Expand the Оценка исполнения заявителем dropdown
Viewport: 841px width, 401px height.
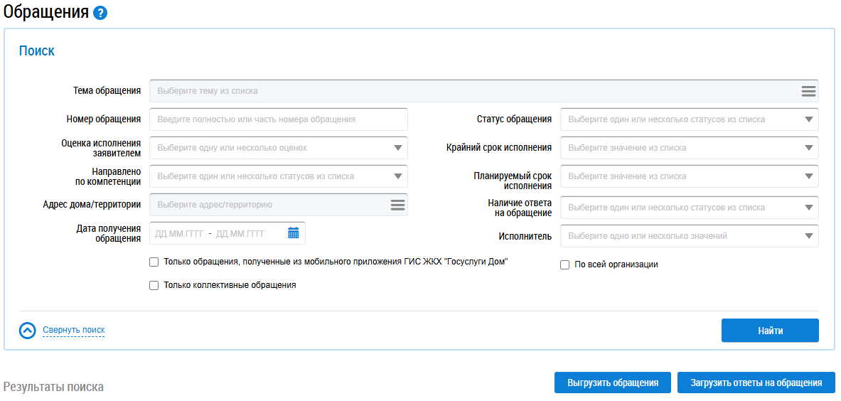(x=397, y=148)
